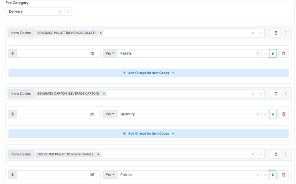Image resolution: width=296 pixels, height=184 pixels.
Task: Remove the BEVERAGE PALLET item code tag
Action: point(101,33)
